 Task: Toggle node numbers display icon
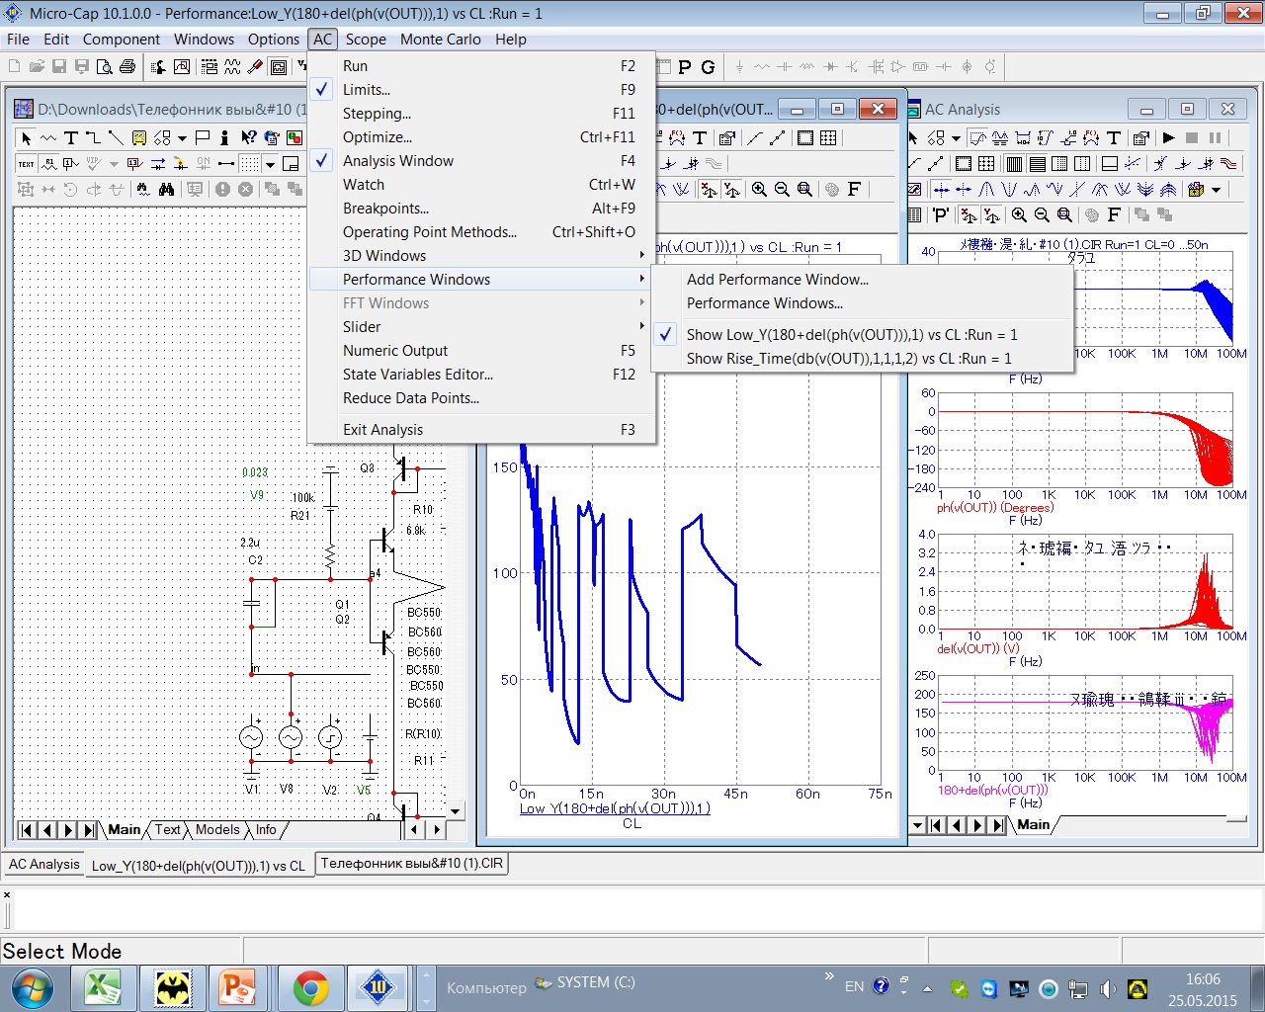[x=70, y=163]
